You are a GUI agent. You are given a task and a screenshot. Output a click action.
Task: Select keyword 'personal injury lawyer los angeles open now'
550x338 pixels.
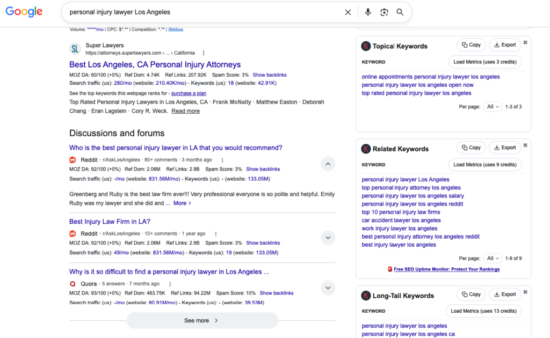click(417, 85)
